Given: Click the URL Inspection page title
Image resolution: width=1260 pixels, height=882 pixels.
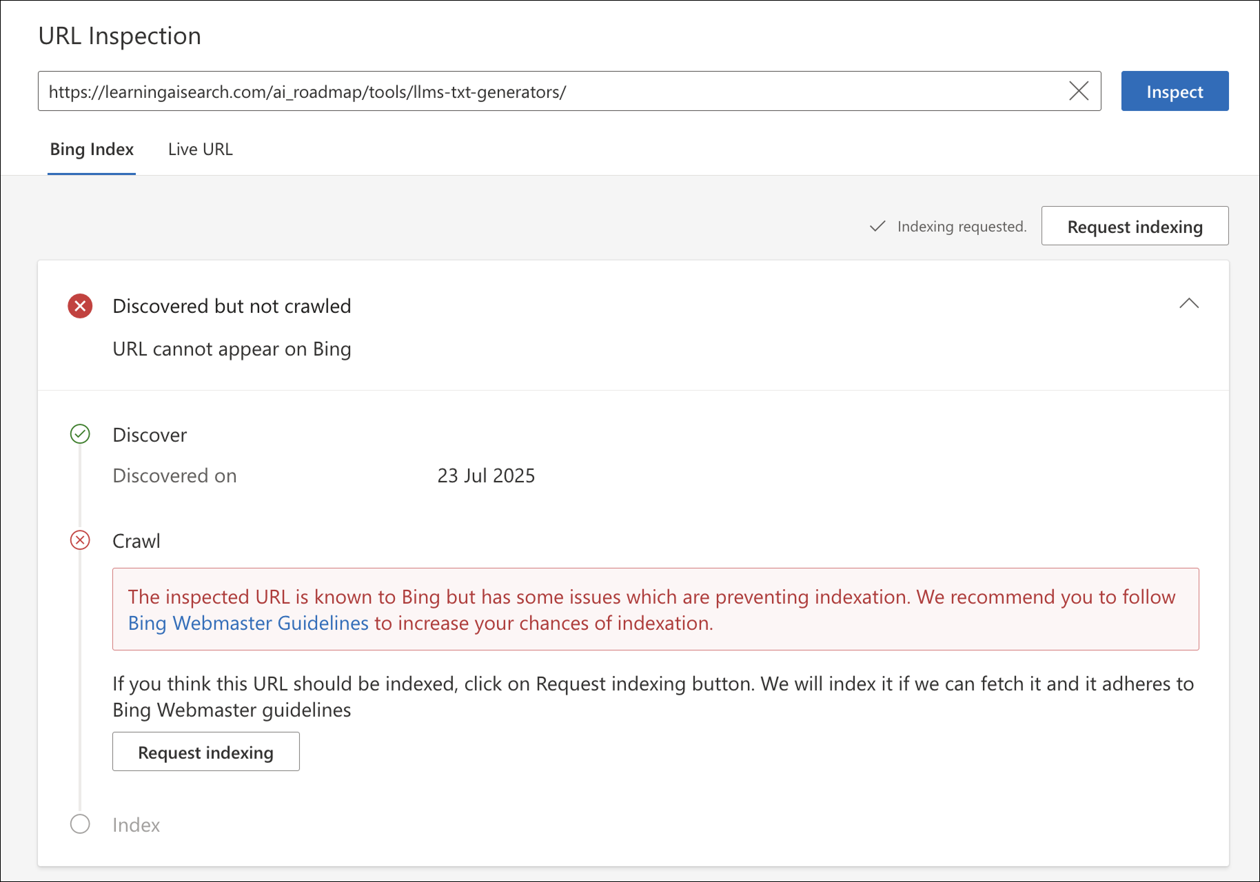Looking at the screenshot, I should click(119, 36).
